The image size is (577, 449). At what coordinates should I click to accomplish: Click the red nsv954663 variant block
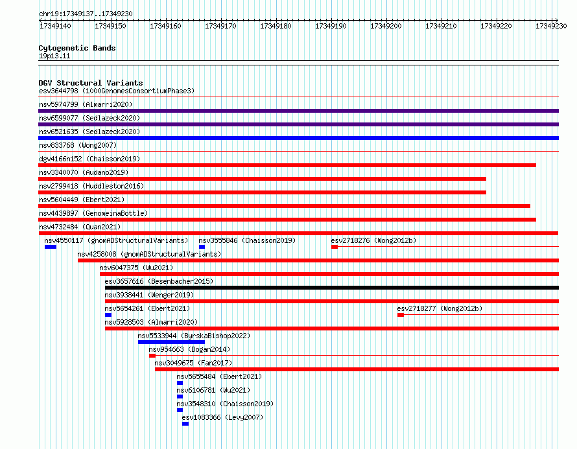(152, 356)
